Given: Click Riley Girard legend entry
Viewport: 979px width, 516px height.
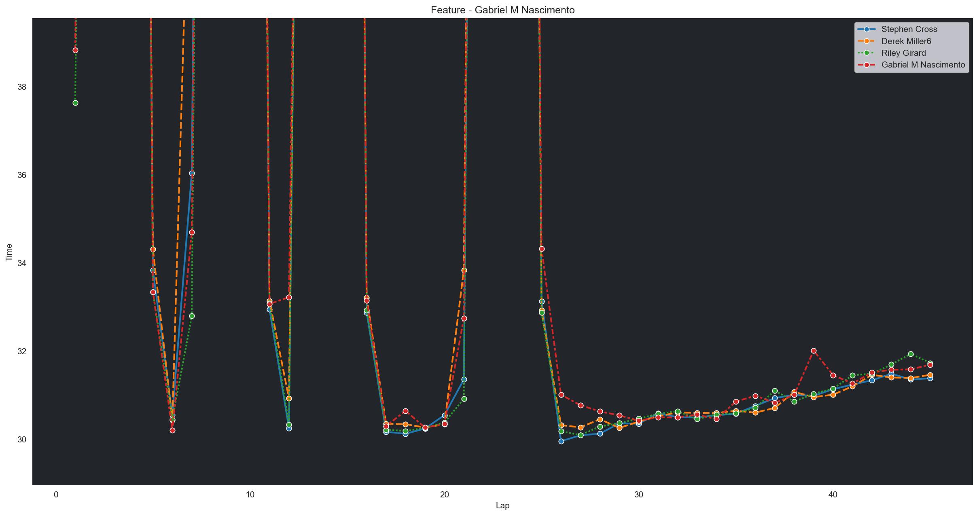Looking at the screenshot, I should click(x=903, y=53).
